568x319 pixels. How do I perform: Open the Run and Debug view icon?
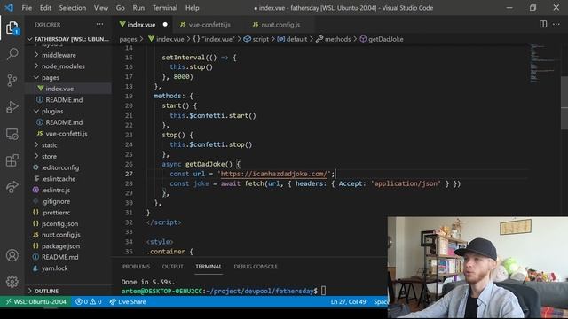(12, 107)
